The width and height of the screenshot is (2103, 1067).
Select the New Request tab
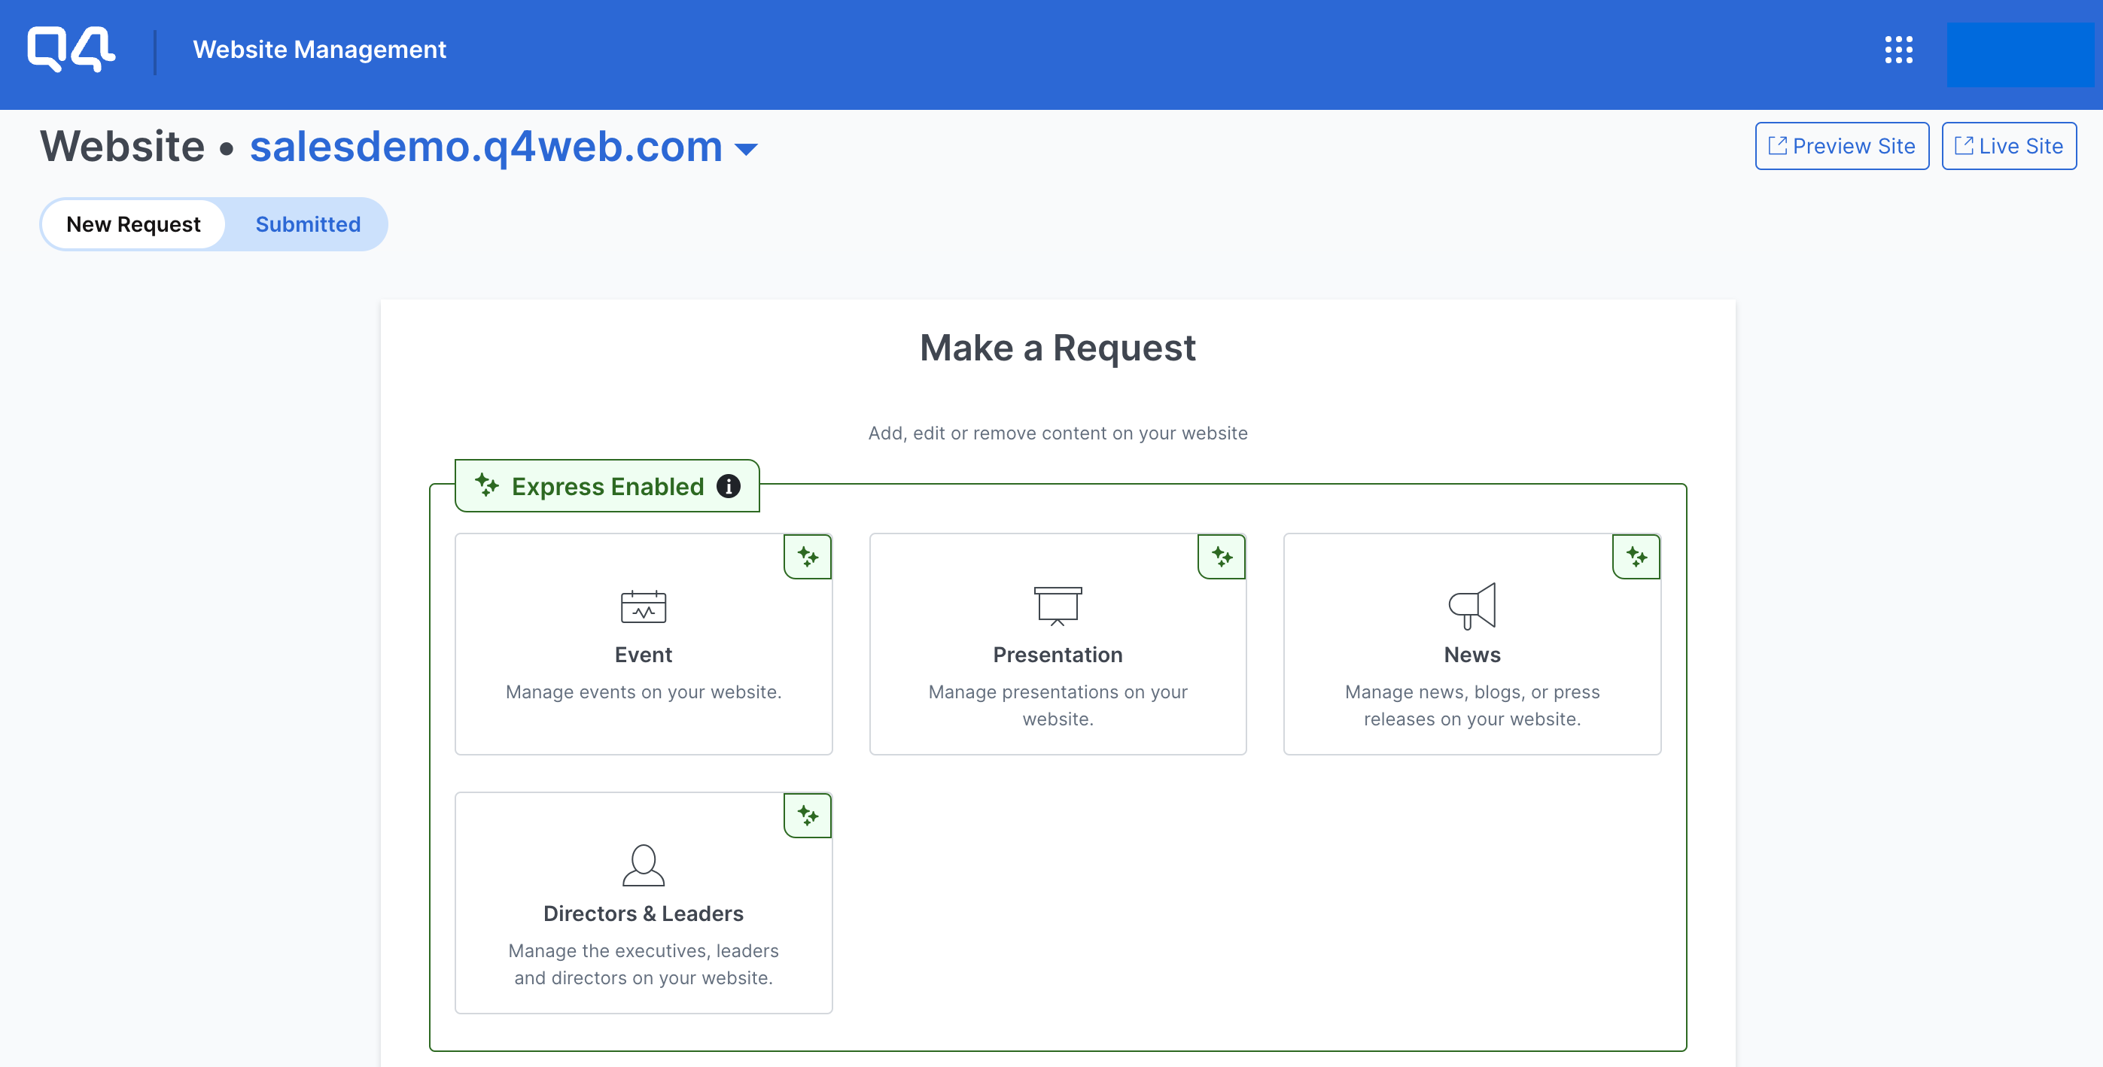tap(133, 223)
